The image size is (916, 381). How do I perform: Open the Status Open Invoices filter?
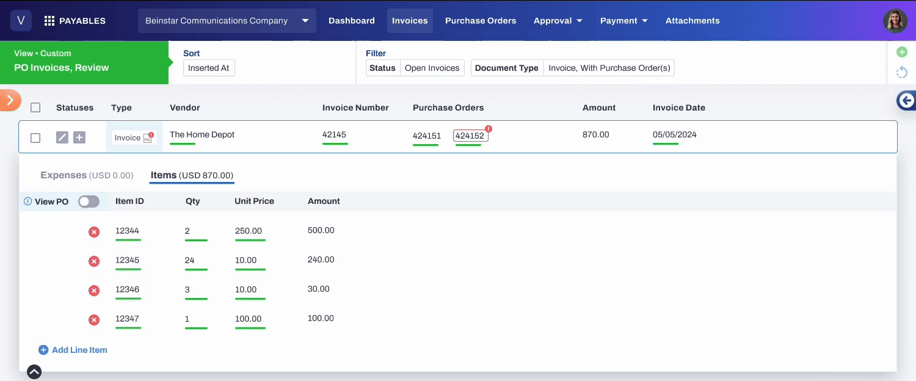click(415, 68)
